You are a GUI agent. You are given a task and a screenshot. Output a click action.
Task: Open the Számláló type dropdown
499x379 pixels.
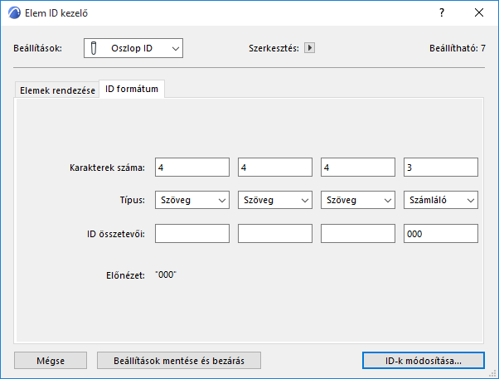(440, 200)
